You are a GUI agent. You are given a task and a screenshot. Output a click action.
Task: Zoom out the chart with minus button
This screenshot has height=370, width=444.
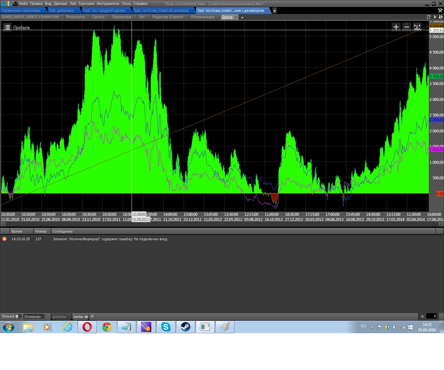click(407, 27)
